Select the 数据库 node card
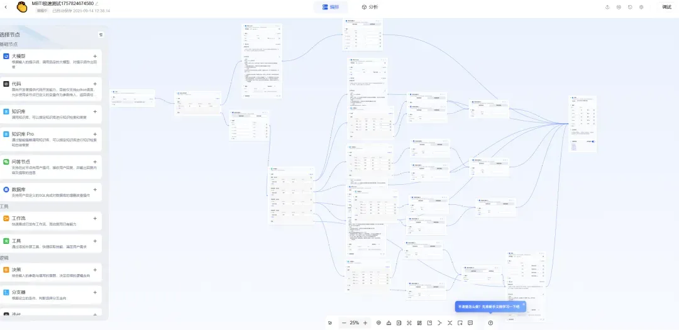The height and width of the screenshot is (330, 679). pyautogui.click(x=51, y=192)
